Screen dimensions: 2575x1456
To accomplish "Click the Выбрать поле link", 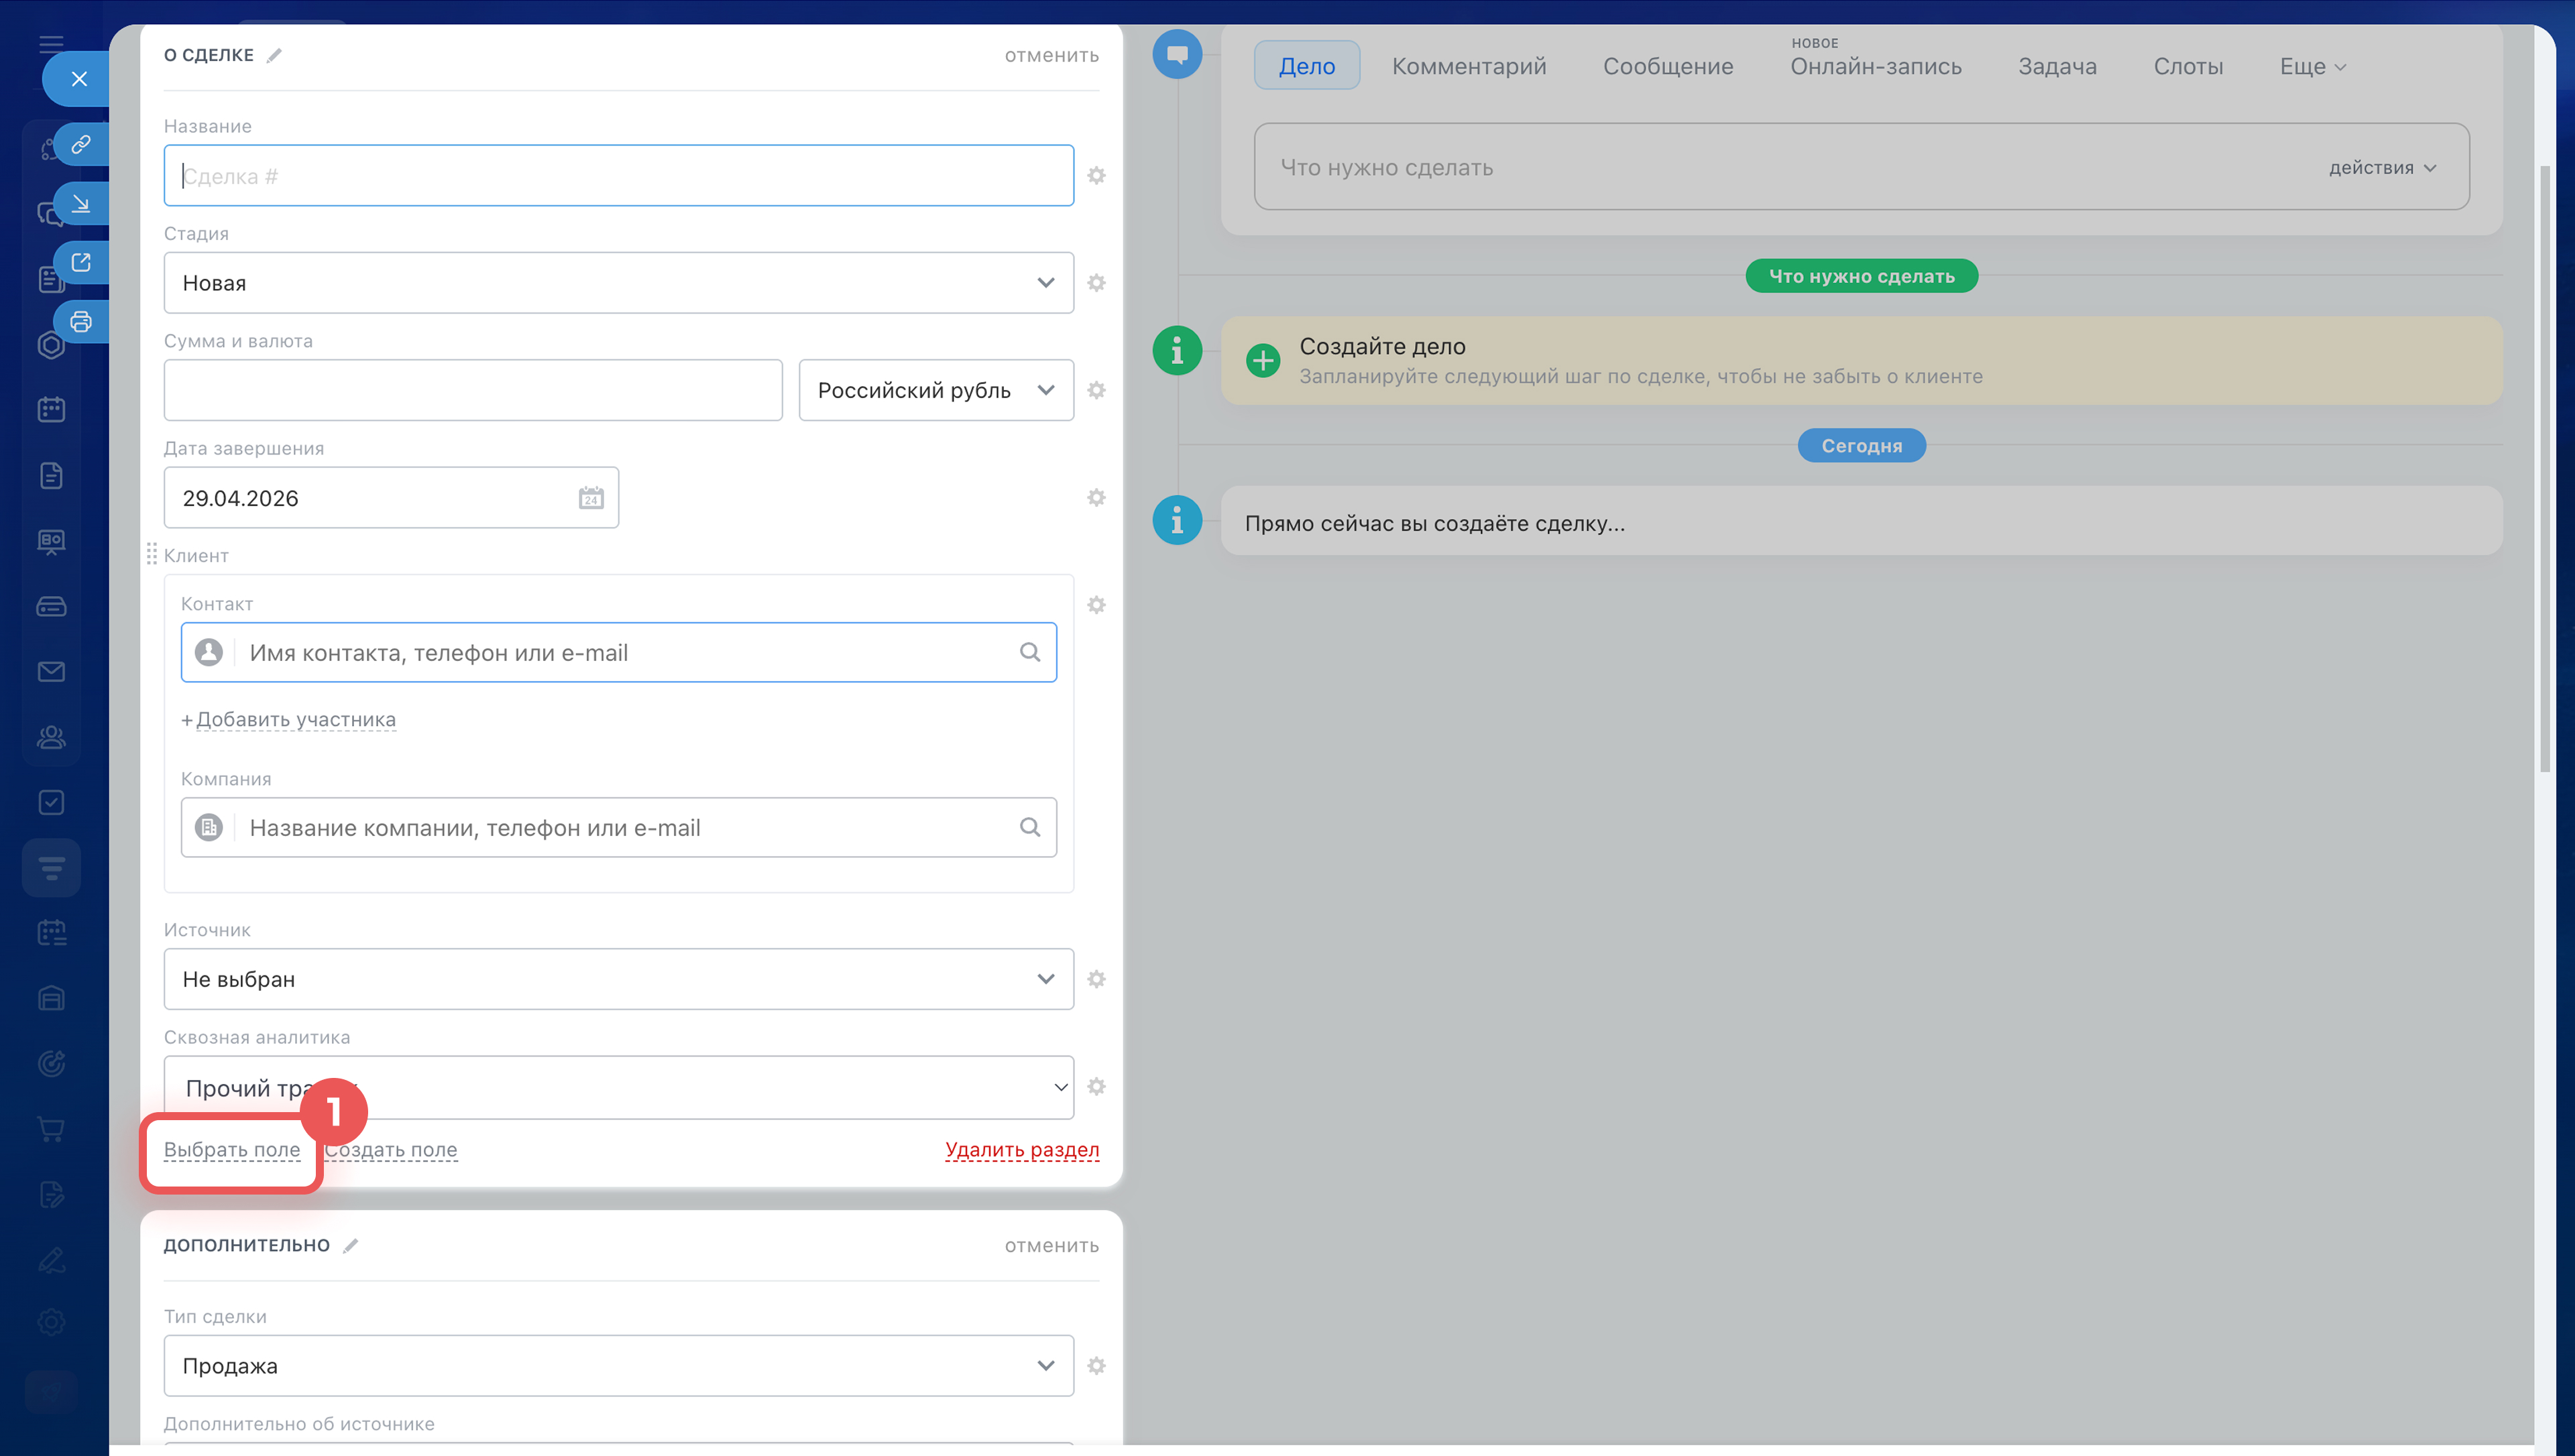I will click(232, 1150).
